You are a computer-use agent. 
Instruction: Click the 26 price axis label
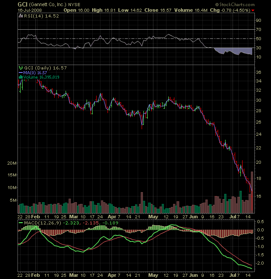tap(258, 122)
